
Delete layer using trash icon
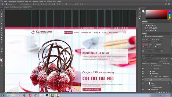click(169, 92)
